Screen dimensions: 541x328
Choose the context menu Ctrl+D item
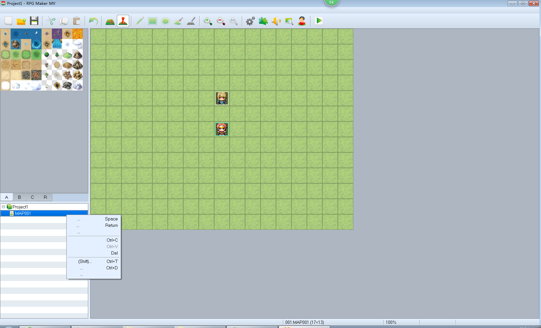94,268
